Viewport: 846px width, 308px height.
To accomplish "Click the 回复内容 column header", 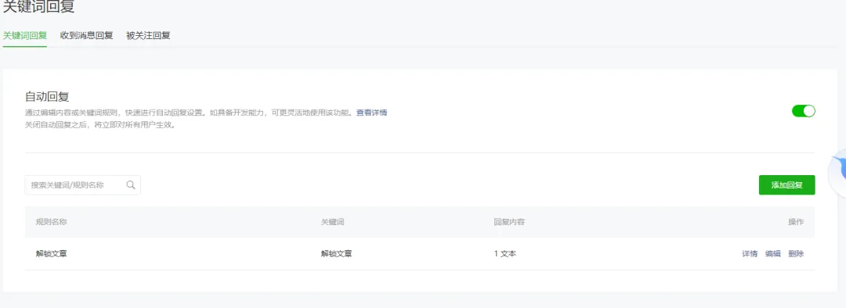I will point(509,222).
